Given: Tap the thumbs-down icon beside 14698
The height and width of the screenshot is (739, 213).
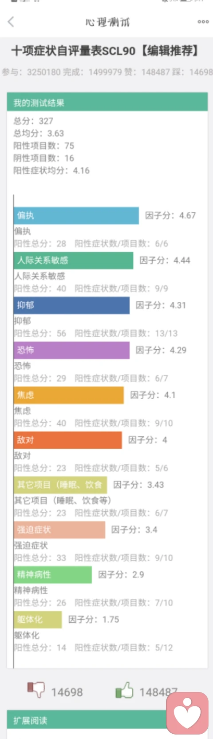Looking at the screenshot, I should coord(36,689).
